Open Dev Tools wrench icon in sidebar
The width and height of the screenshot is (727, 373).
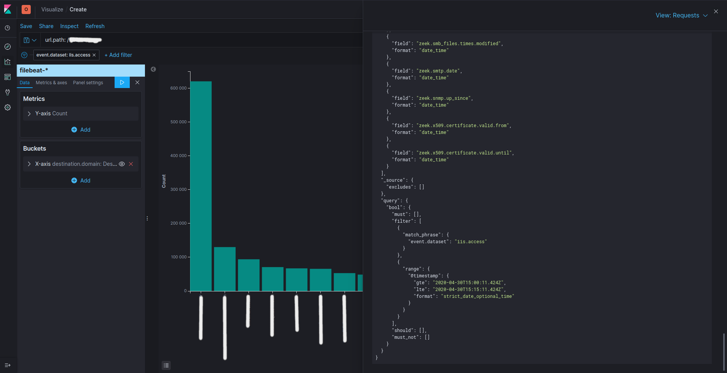click(8, 92)
